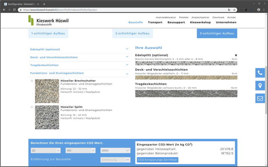Screen dimensions: 268x167
Task: Bookmark this page with the star
Action: 234,10
